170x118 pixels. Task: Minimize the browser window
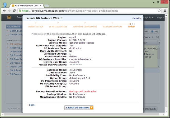pos(154,2)
